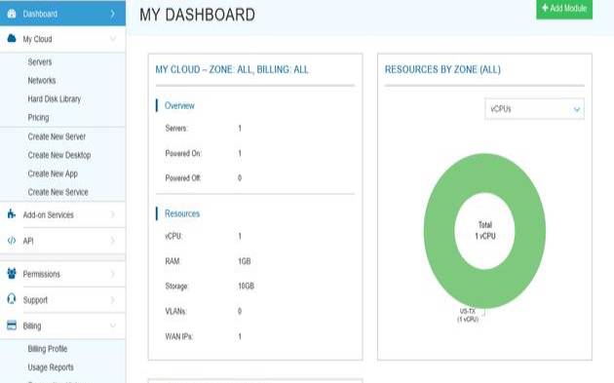Click Create New Server link
This screenshot has width=614, height=383.
(57, 136)
